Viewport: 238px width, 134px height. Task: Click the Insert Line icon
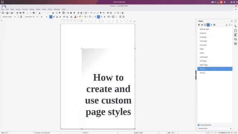pyautogui.click(x=115, y=13)
